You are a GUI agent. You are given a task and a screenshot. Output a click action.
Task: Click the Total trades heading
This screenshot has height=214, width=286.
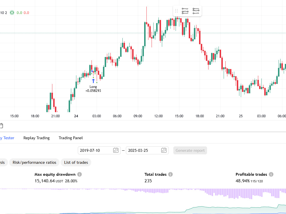(155, 174)
